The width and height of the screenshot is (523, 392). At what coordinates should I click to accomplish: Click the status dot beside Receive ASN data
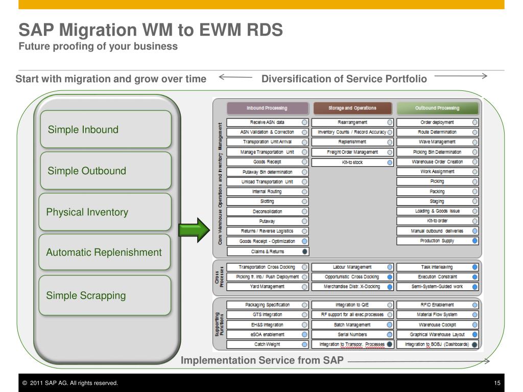coord(304,122)
